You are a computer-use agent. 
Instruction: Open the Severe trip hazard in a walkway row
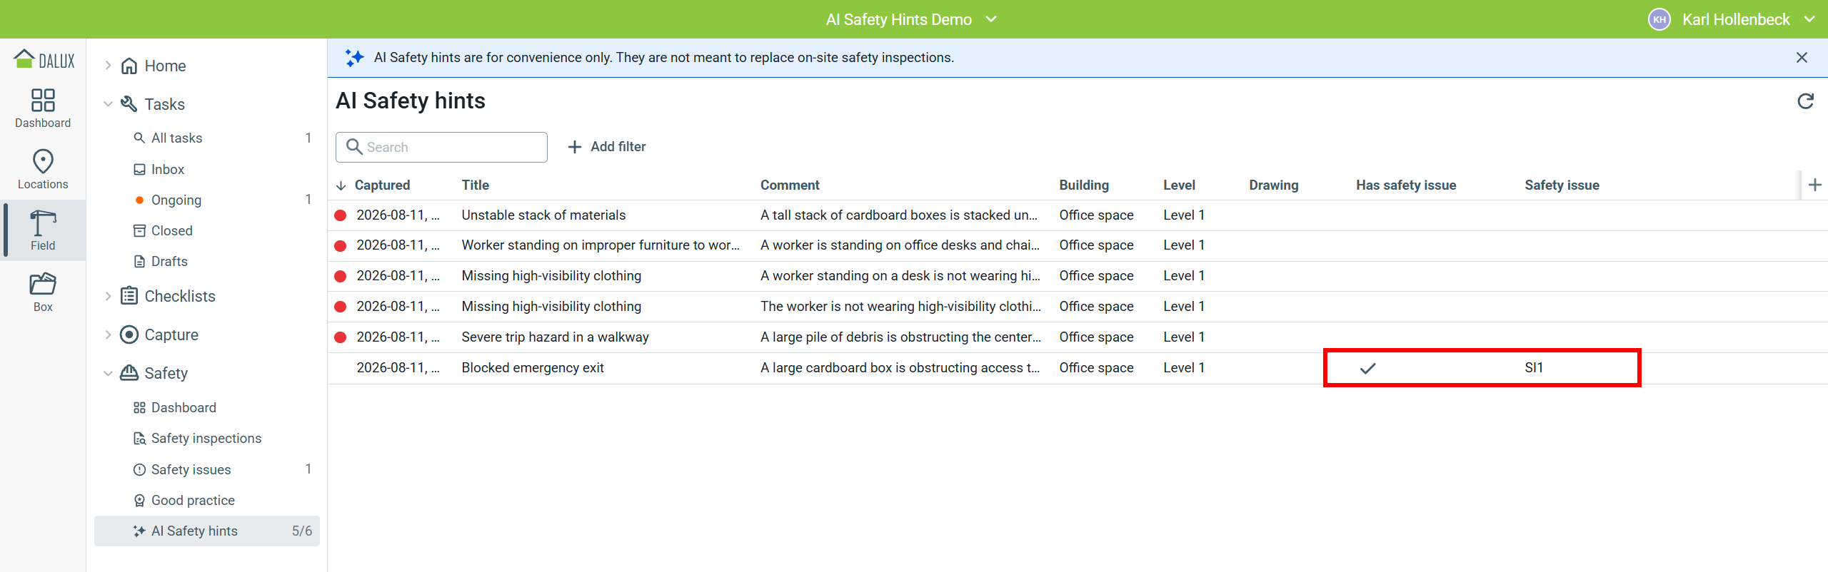click(1078, 337)
